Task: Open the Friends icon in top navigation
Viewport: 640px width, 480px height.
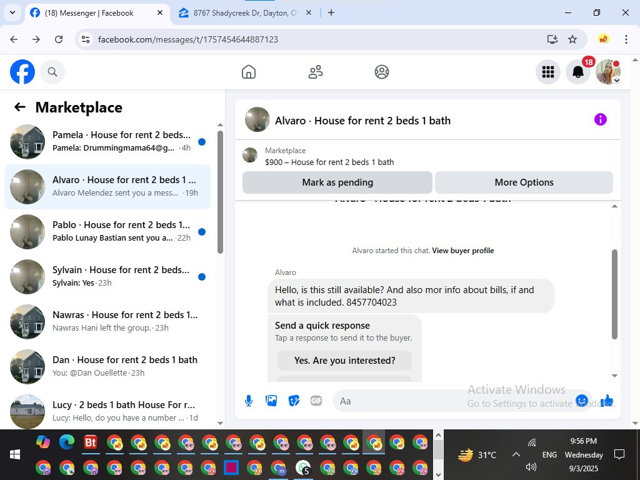Action: [x=315, y=72]
